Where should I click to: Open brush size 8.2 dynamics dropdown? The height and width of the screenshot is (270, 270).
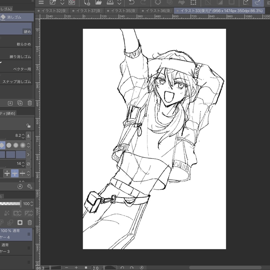pyautogui.click(x=29, y=136)
